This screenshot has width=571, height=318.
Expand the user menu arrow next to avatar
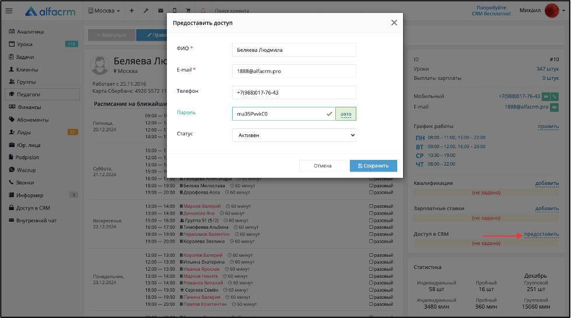pyautogui.click(x=564, y=11)
